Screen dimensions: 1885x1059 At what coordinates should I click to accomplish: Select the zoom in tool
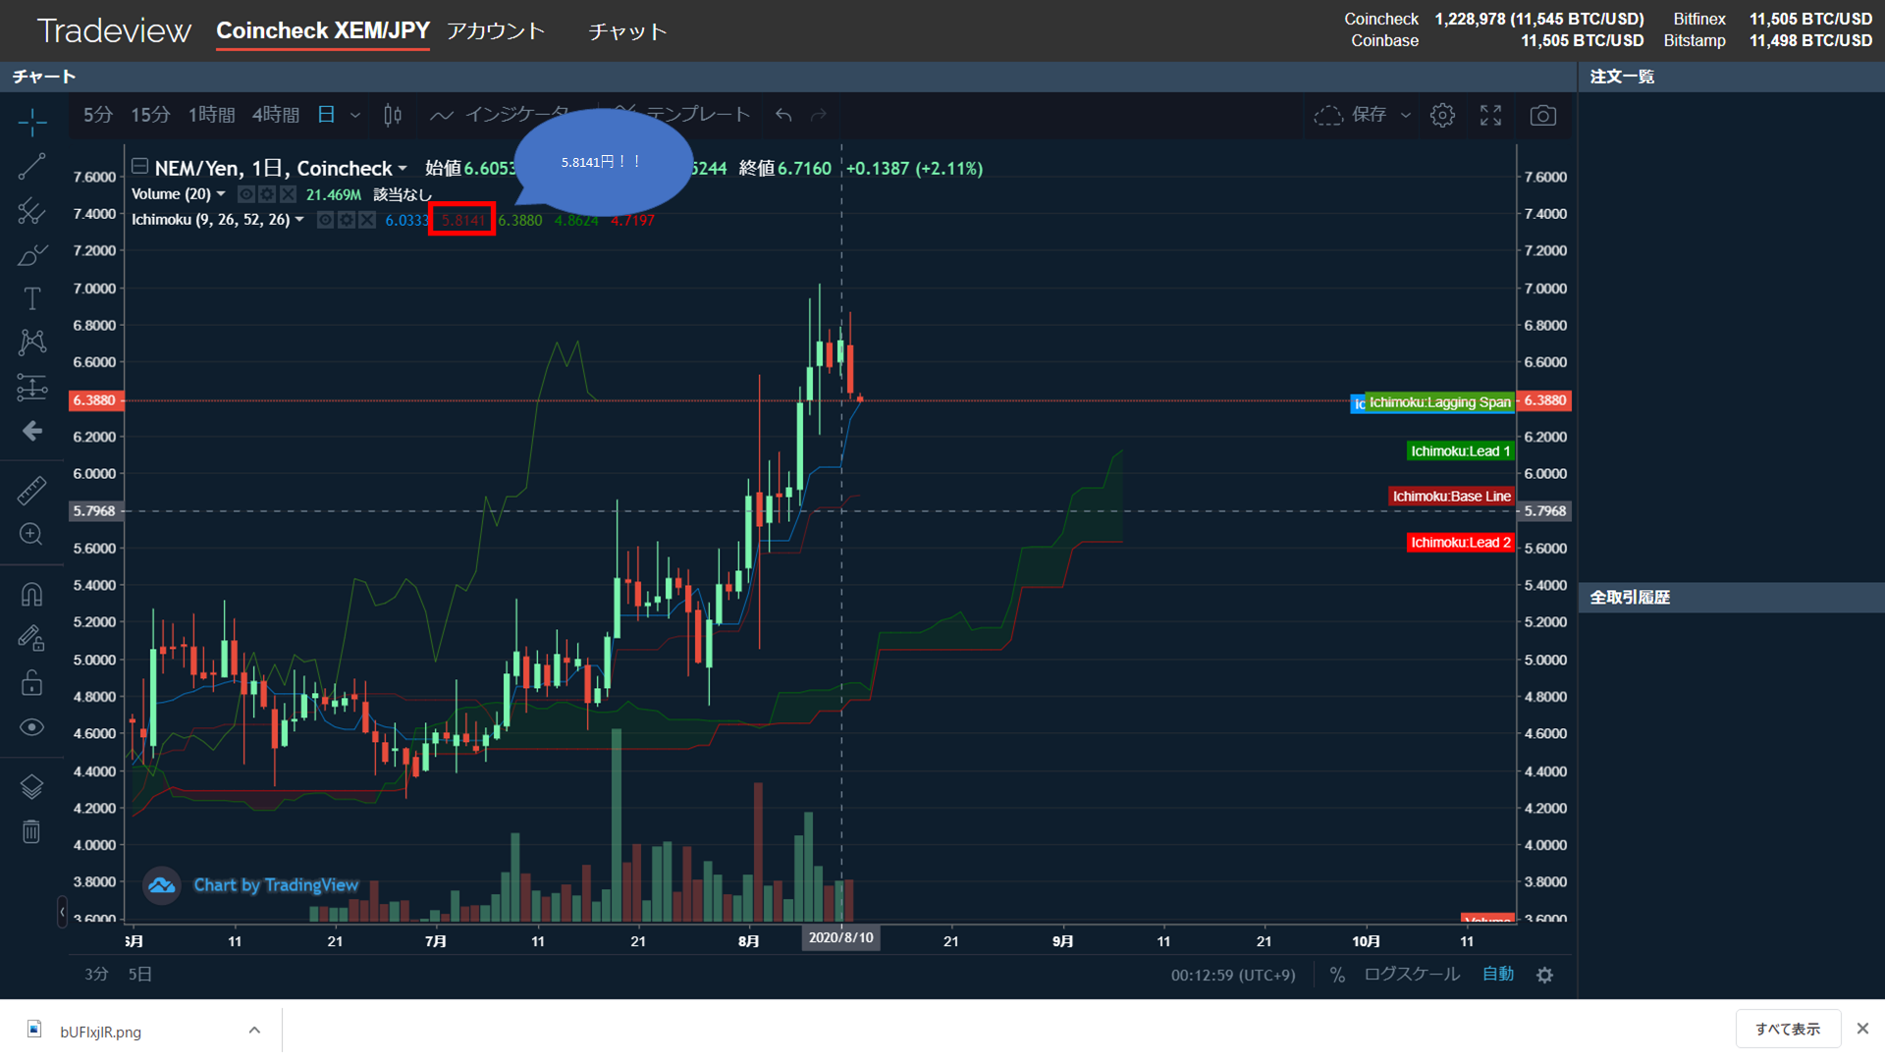point(32,534)
